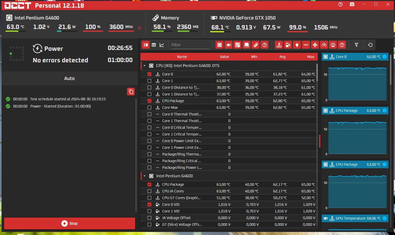Toggle the motherboard filter icon
Screen dimensions: 395x235
pyautogui.click(x=238, y=45)
